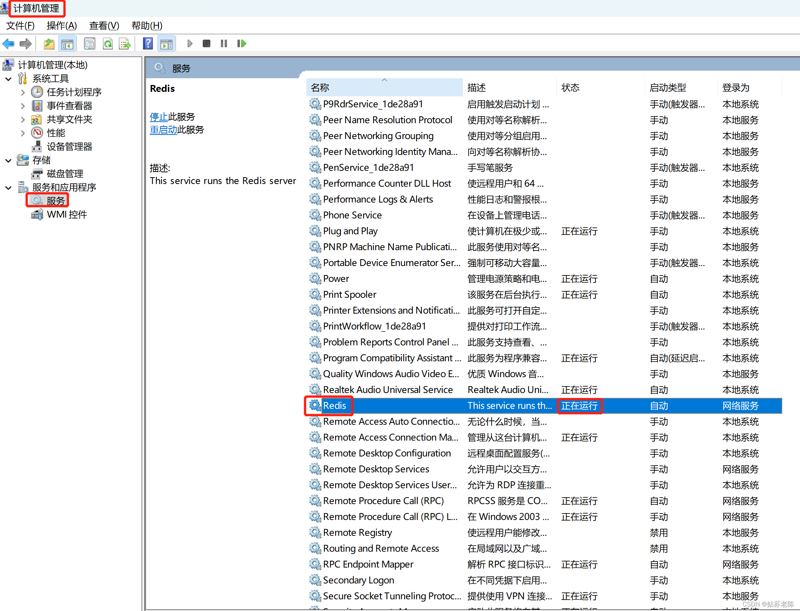Click the Start Service play icon
Image resolution: width=800 pixels, height=611 pixels.
tap(190, 44)
